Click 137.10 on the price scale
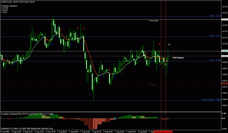228x133 pixels. 225,38
